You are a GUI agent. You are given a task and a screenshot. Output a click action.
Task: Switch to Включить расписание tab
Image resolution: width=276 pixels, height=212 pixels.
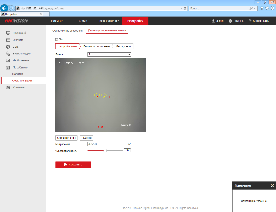tap(97, 46)
